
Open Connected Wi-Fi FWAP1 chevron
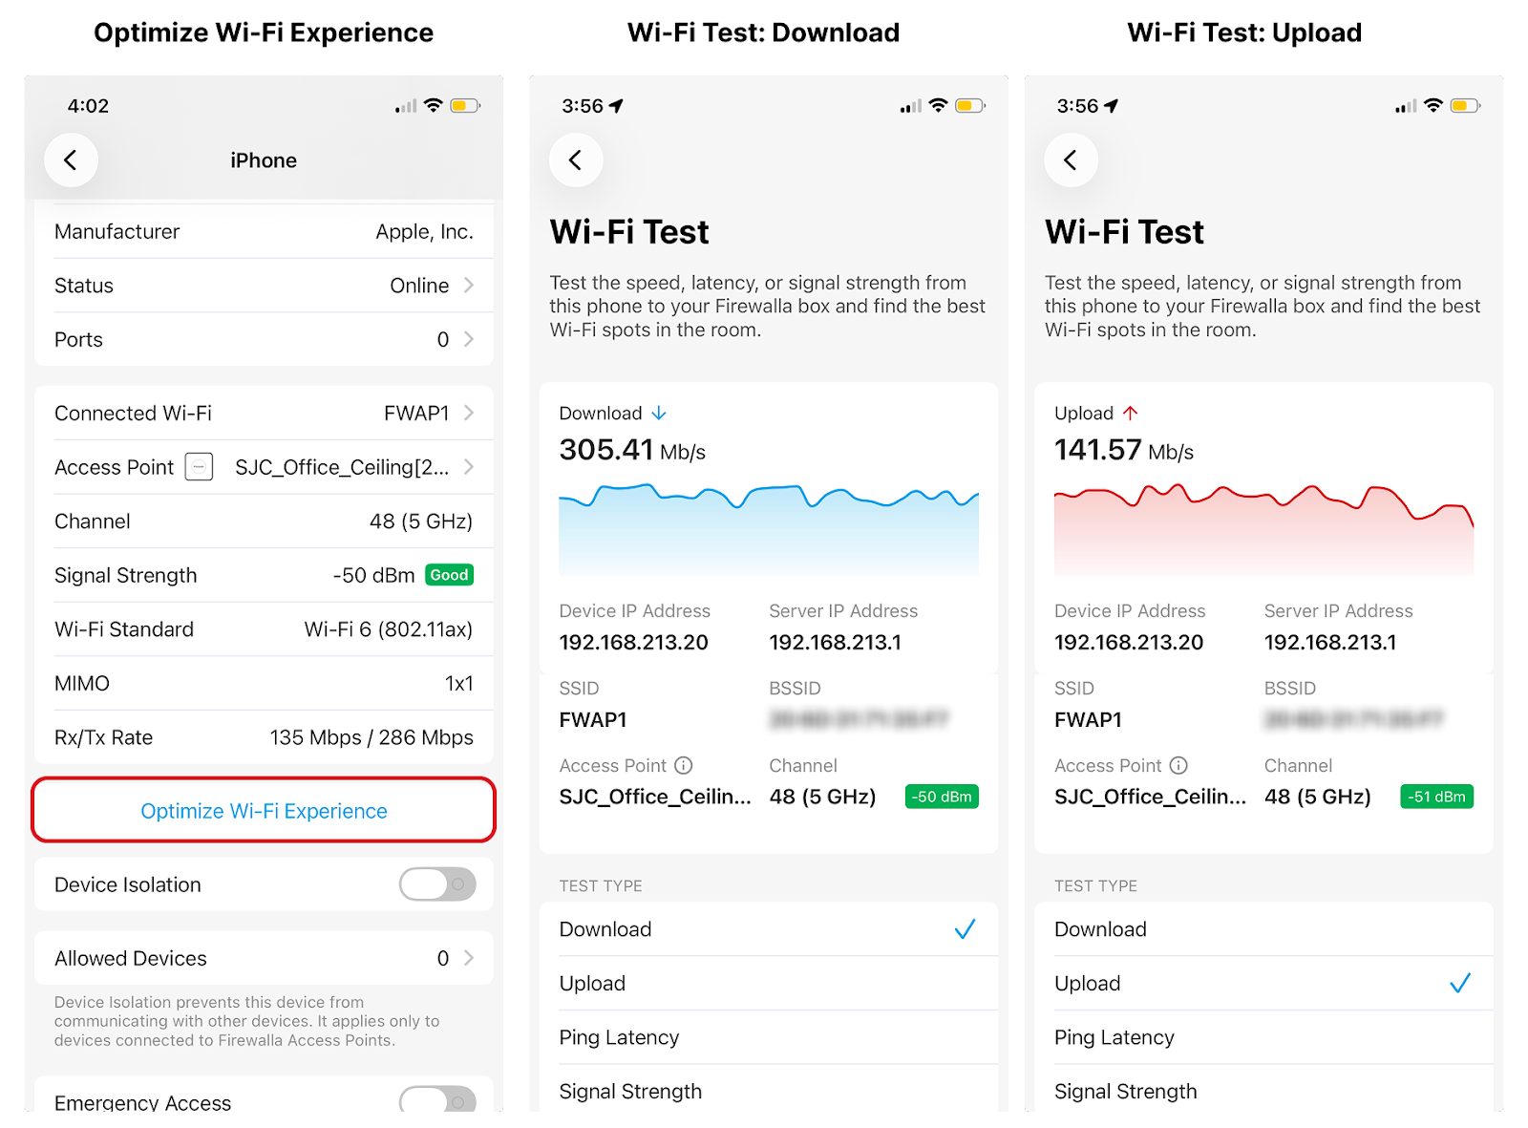[x=469, y=413]
